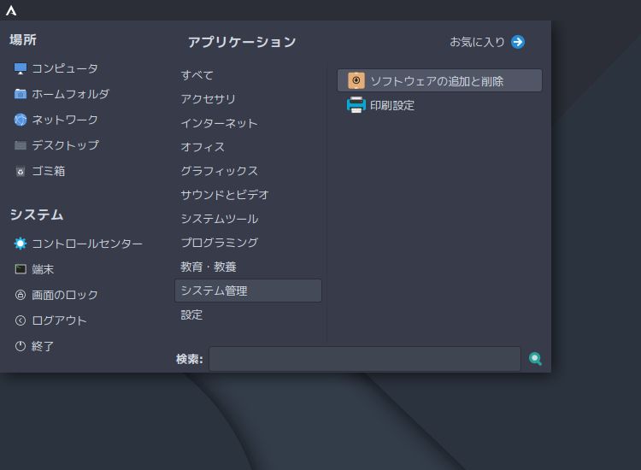641x470 pixels.
Task: Open コンピュータ monitor icon
Action: tap(21, 68)
